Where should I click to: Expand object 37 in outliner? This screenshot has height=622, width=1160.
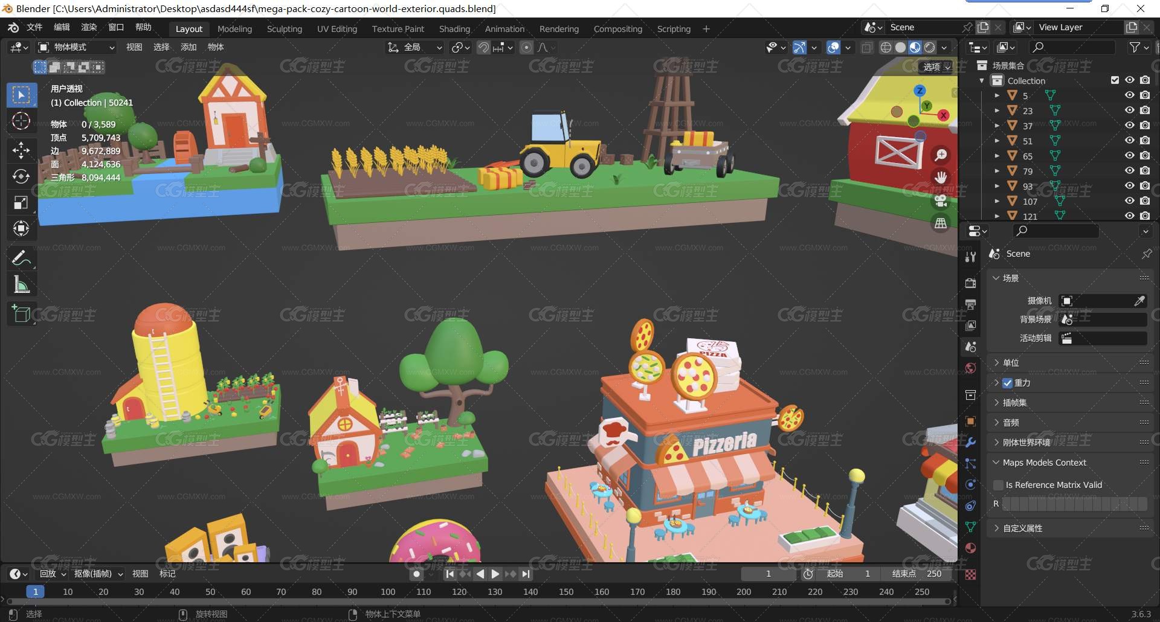coord(997,126)
